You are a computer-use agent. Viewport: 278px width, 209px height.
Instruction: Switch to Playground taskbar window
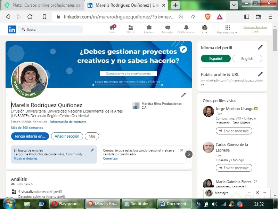click(x=66, y=204)
